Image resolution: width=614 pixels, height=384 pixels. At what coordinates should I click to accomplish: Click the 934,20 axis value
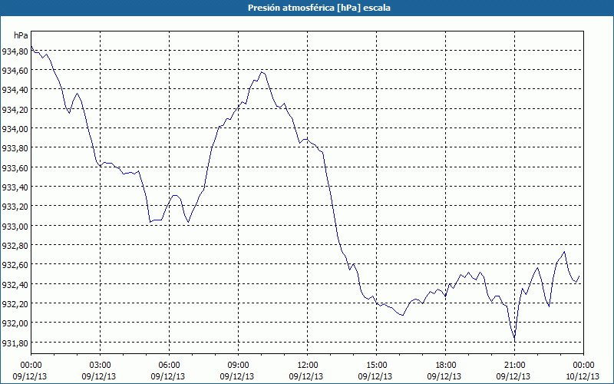pos(15,109)
